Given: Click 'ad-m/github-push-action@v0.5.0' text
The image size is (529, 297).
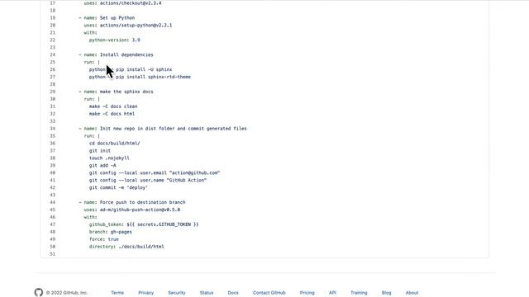Looking at the screenshot, I should 140,210.
